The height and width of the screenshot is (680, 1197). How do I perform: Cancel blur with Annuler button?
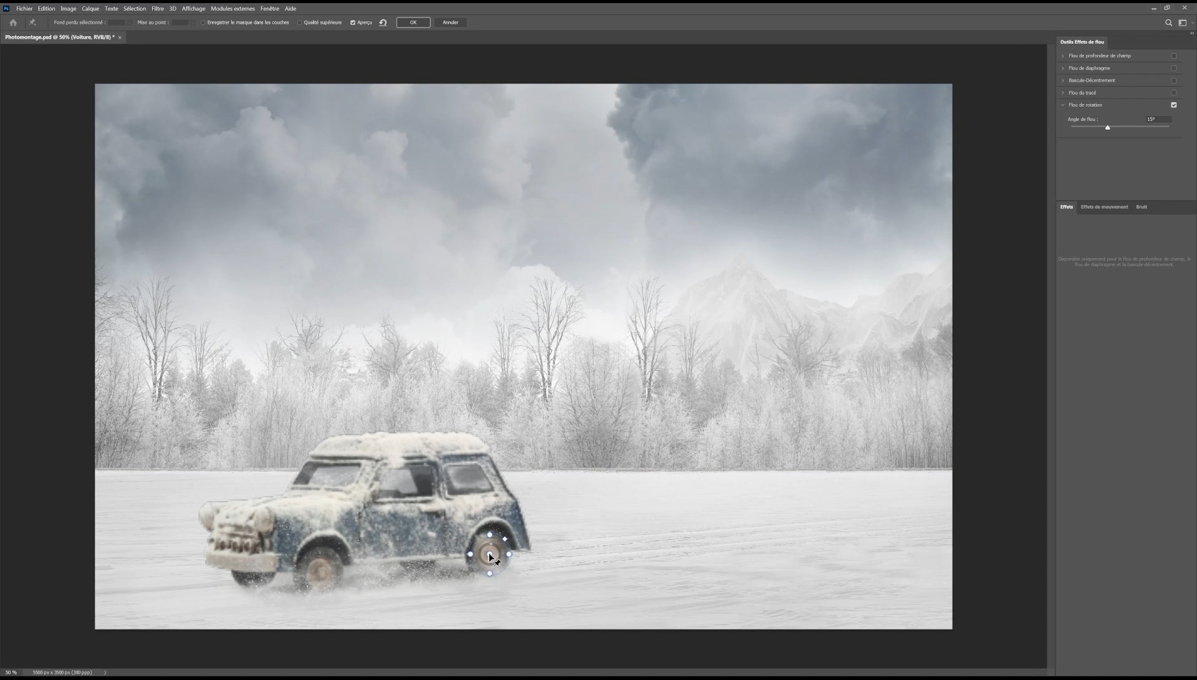(x=450, y=22)
